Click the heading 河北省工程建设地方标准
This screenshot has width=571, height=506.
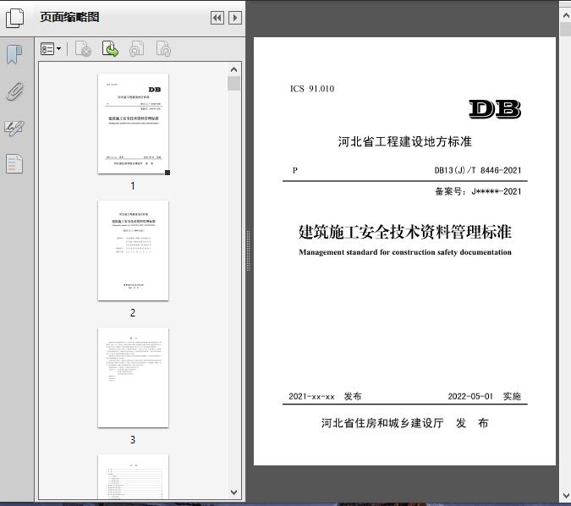pos(405,141)
